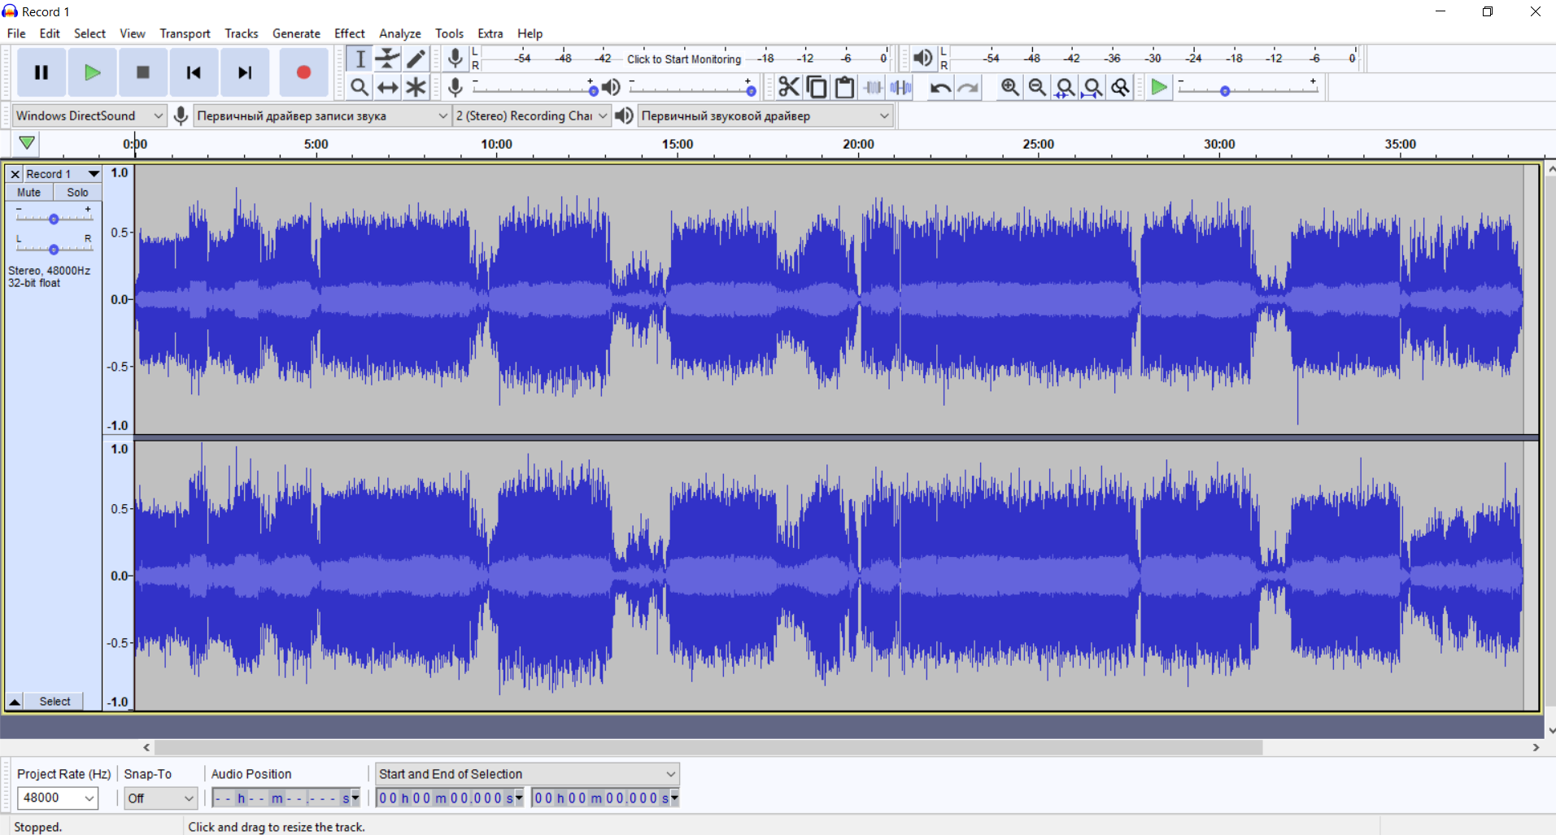Open the Snap-To Off dropdown
The height and width of the screenshot is (835, 1556).
[160, 798]
